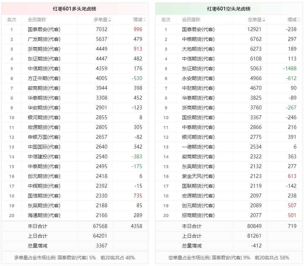The image size is (304, 266).
Task: Click green change value -530
Action: [x=137, y=78]
